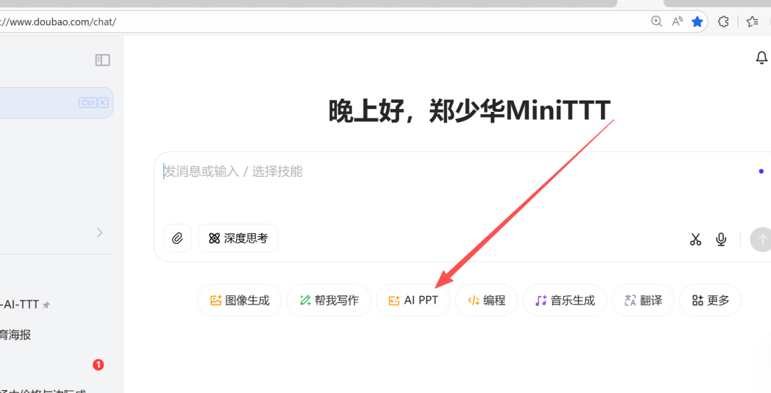Open the browser extensions puzzle icon

click(723, 21)
